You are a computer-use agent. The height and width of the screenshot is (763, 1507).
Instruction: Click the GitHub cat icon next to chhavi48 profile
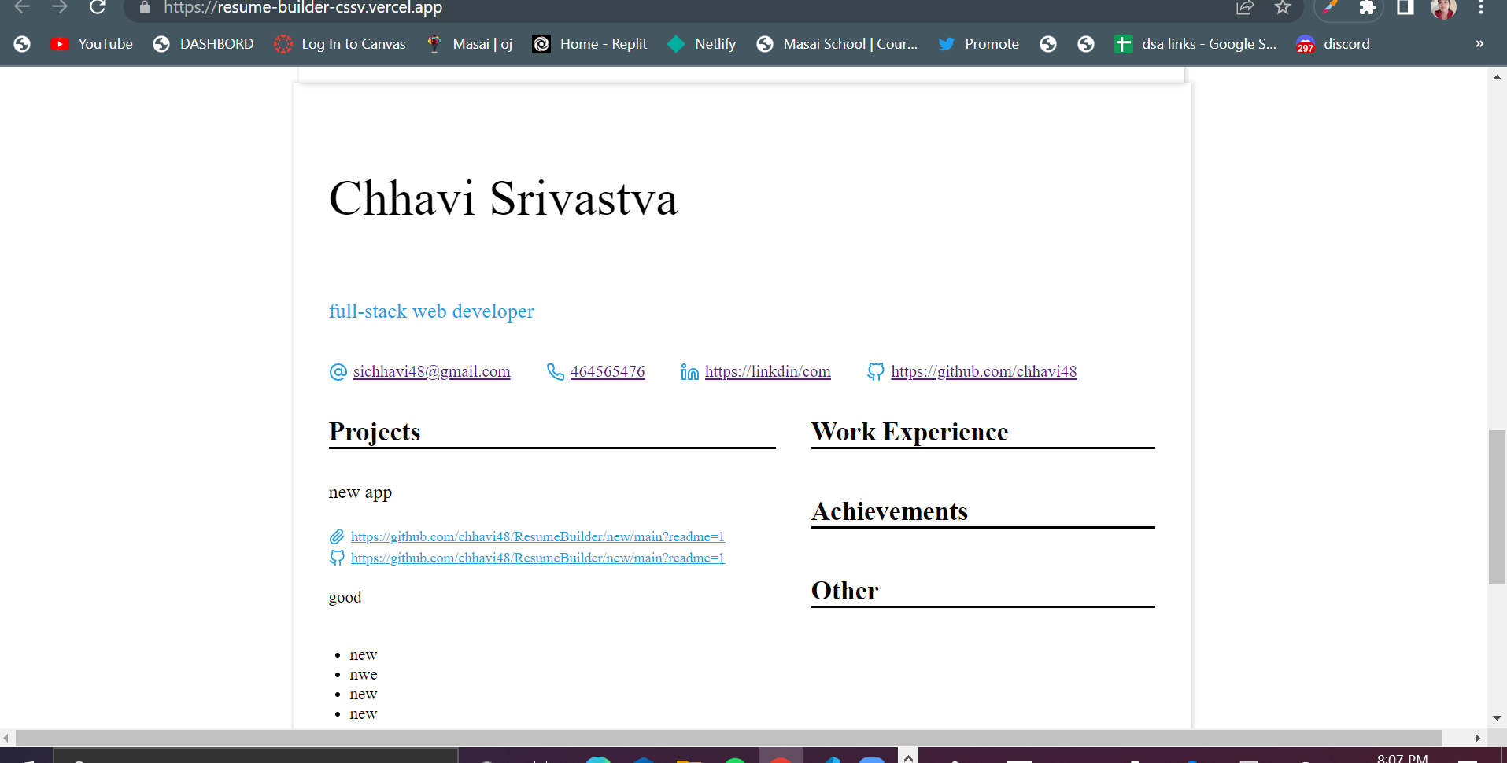coord(874,371)
